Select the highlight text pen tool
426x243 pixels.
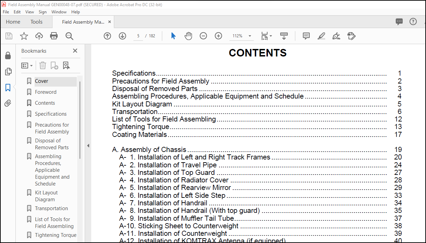click(321, 36)
